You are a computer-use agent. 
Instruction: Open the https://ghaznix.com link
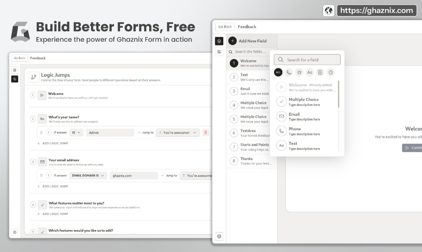point(377,10)
